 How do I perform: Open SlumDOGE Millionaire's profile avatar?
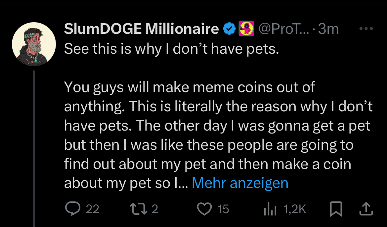point(34,44)
